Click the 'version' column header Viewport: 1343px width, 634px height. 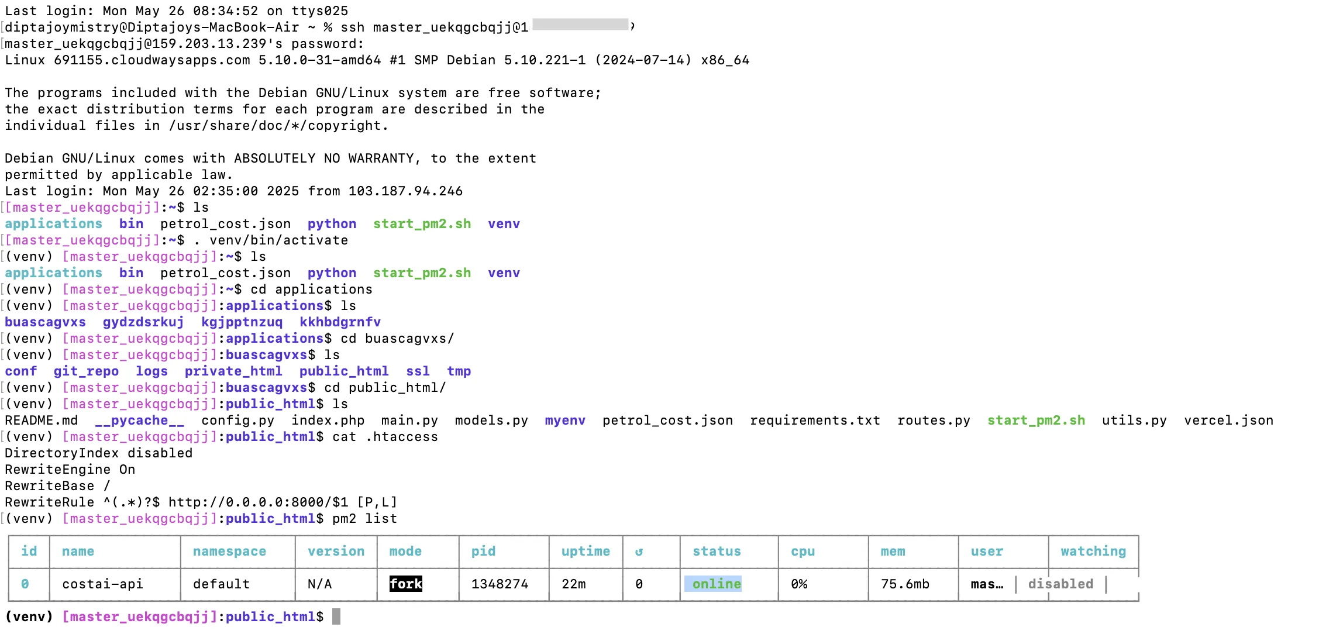point(336,552)
